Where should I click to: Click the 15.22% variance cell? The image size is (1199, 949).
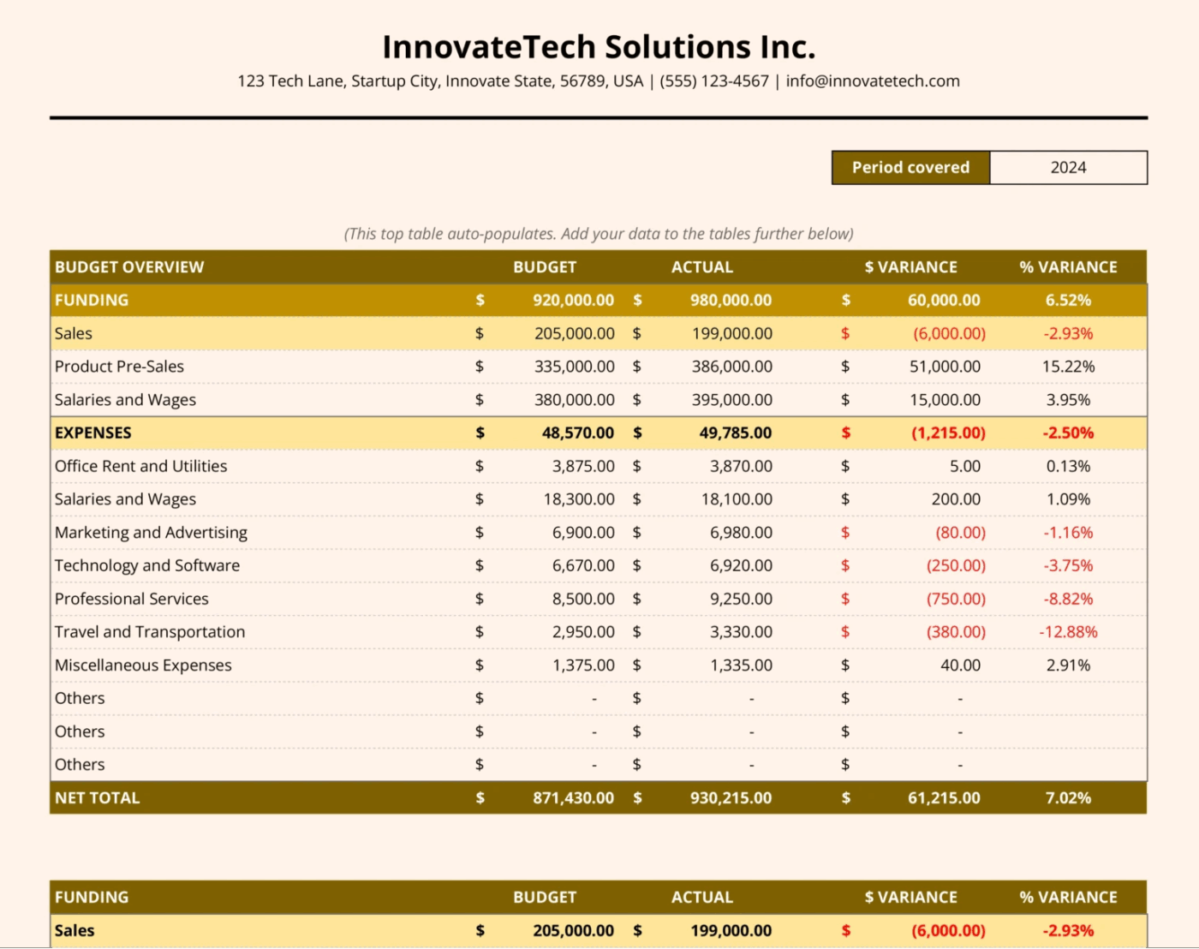click(x=1068, y=367)
